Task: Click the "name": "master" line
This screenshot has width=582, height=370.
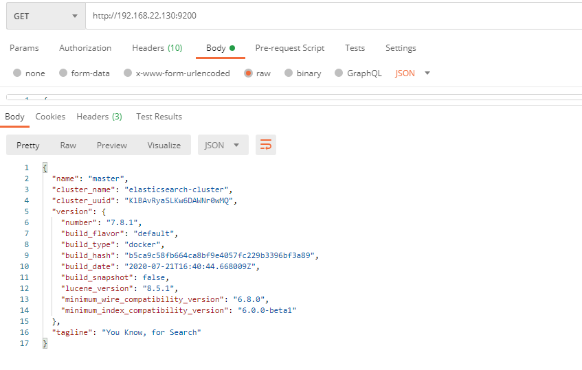Action: click(90, 178)
